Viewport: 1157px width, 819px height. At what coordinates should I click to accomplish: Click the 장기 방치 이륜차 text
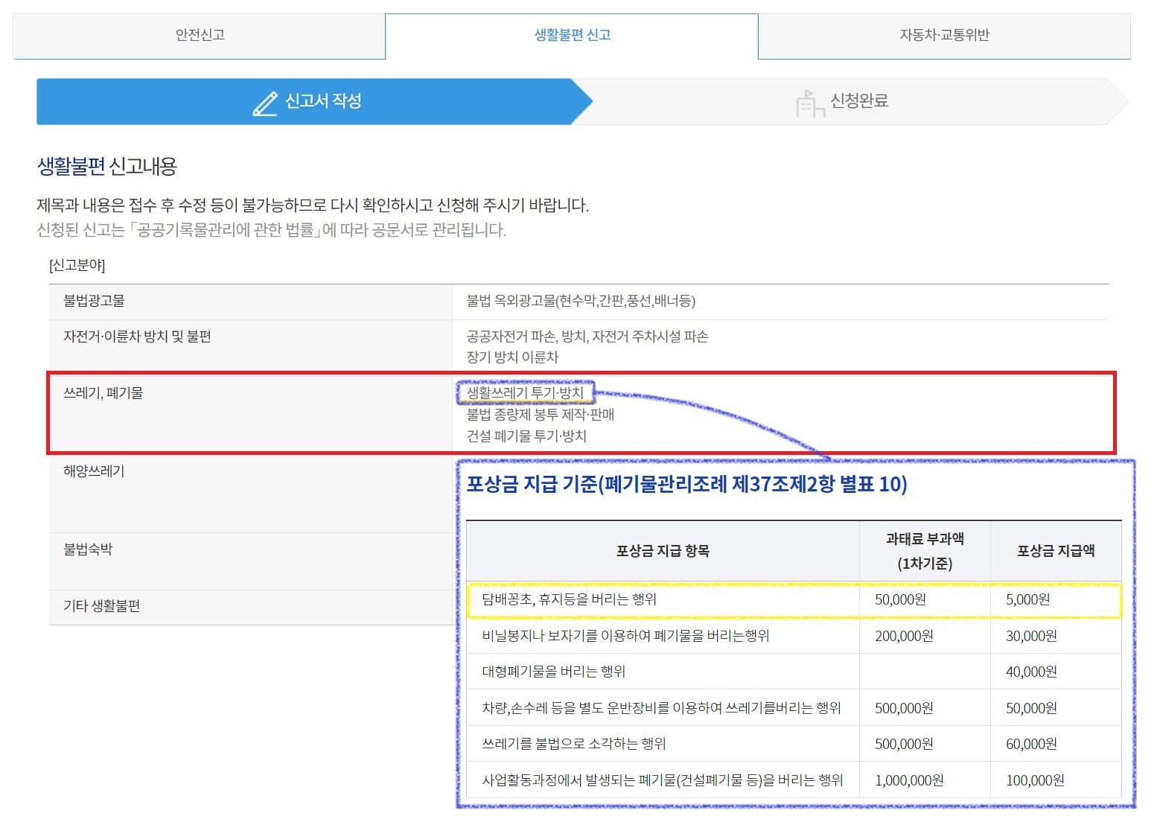[x=512, y=357]
